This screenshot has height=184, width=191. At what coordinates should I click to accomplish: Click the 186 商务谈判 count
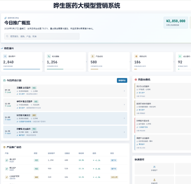[138, 62]
